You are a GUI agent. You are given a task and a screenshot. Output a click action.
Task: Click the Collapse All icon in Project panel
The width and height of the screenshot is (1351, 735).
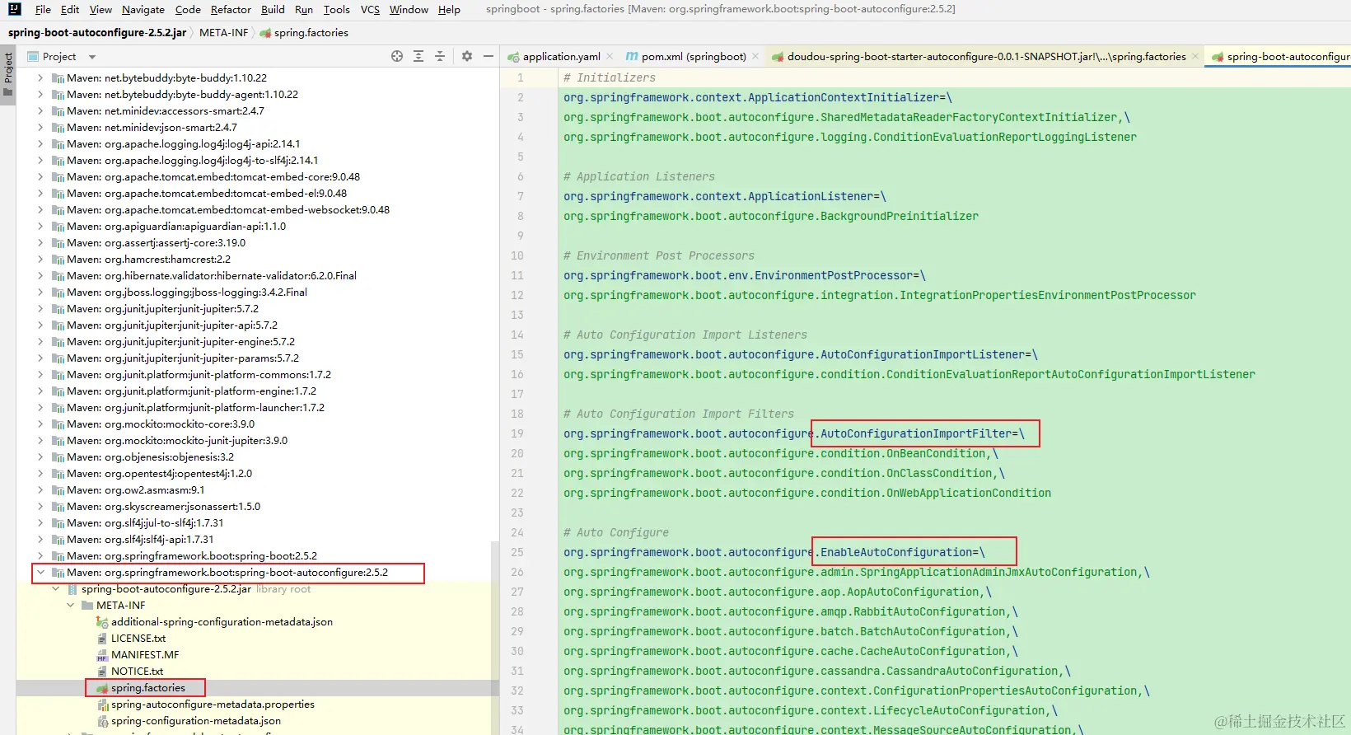[440, 56]
